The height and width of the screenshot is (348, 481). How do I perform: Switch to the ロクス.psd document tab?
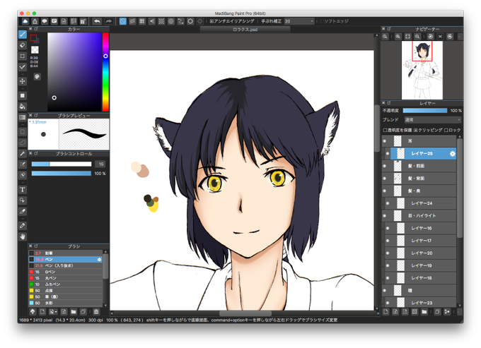click(245, 30)
